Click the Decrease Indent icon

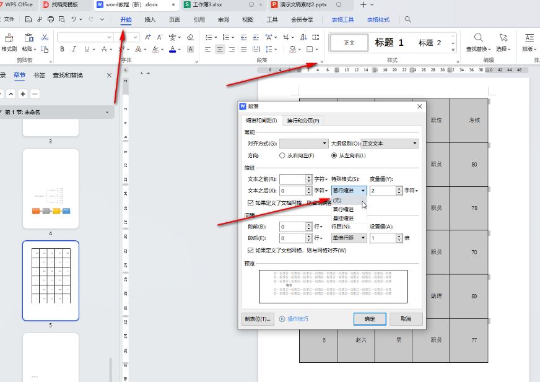click(x=243, y=37)
